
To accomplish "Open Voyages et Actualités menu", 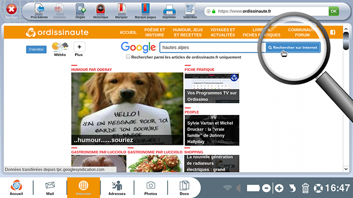I will (223, 33).
